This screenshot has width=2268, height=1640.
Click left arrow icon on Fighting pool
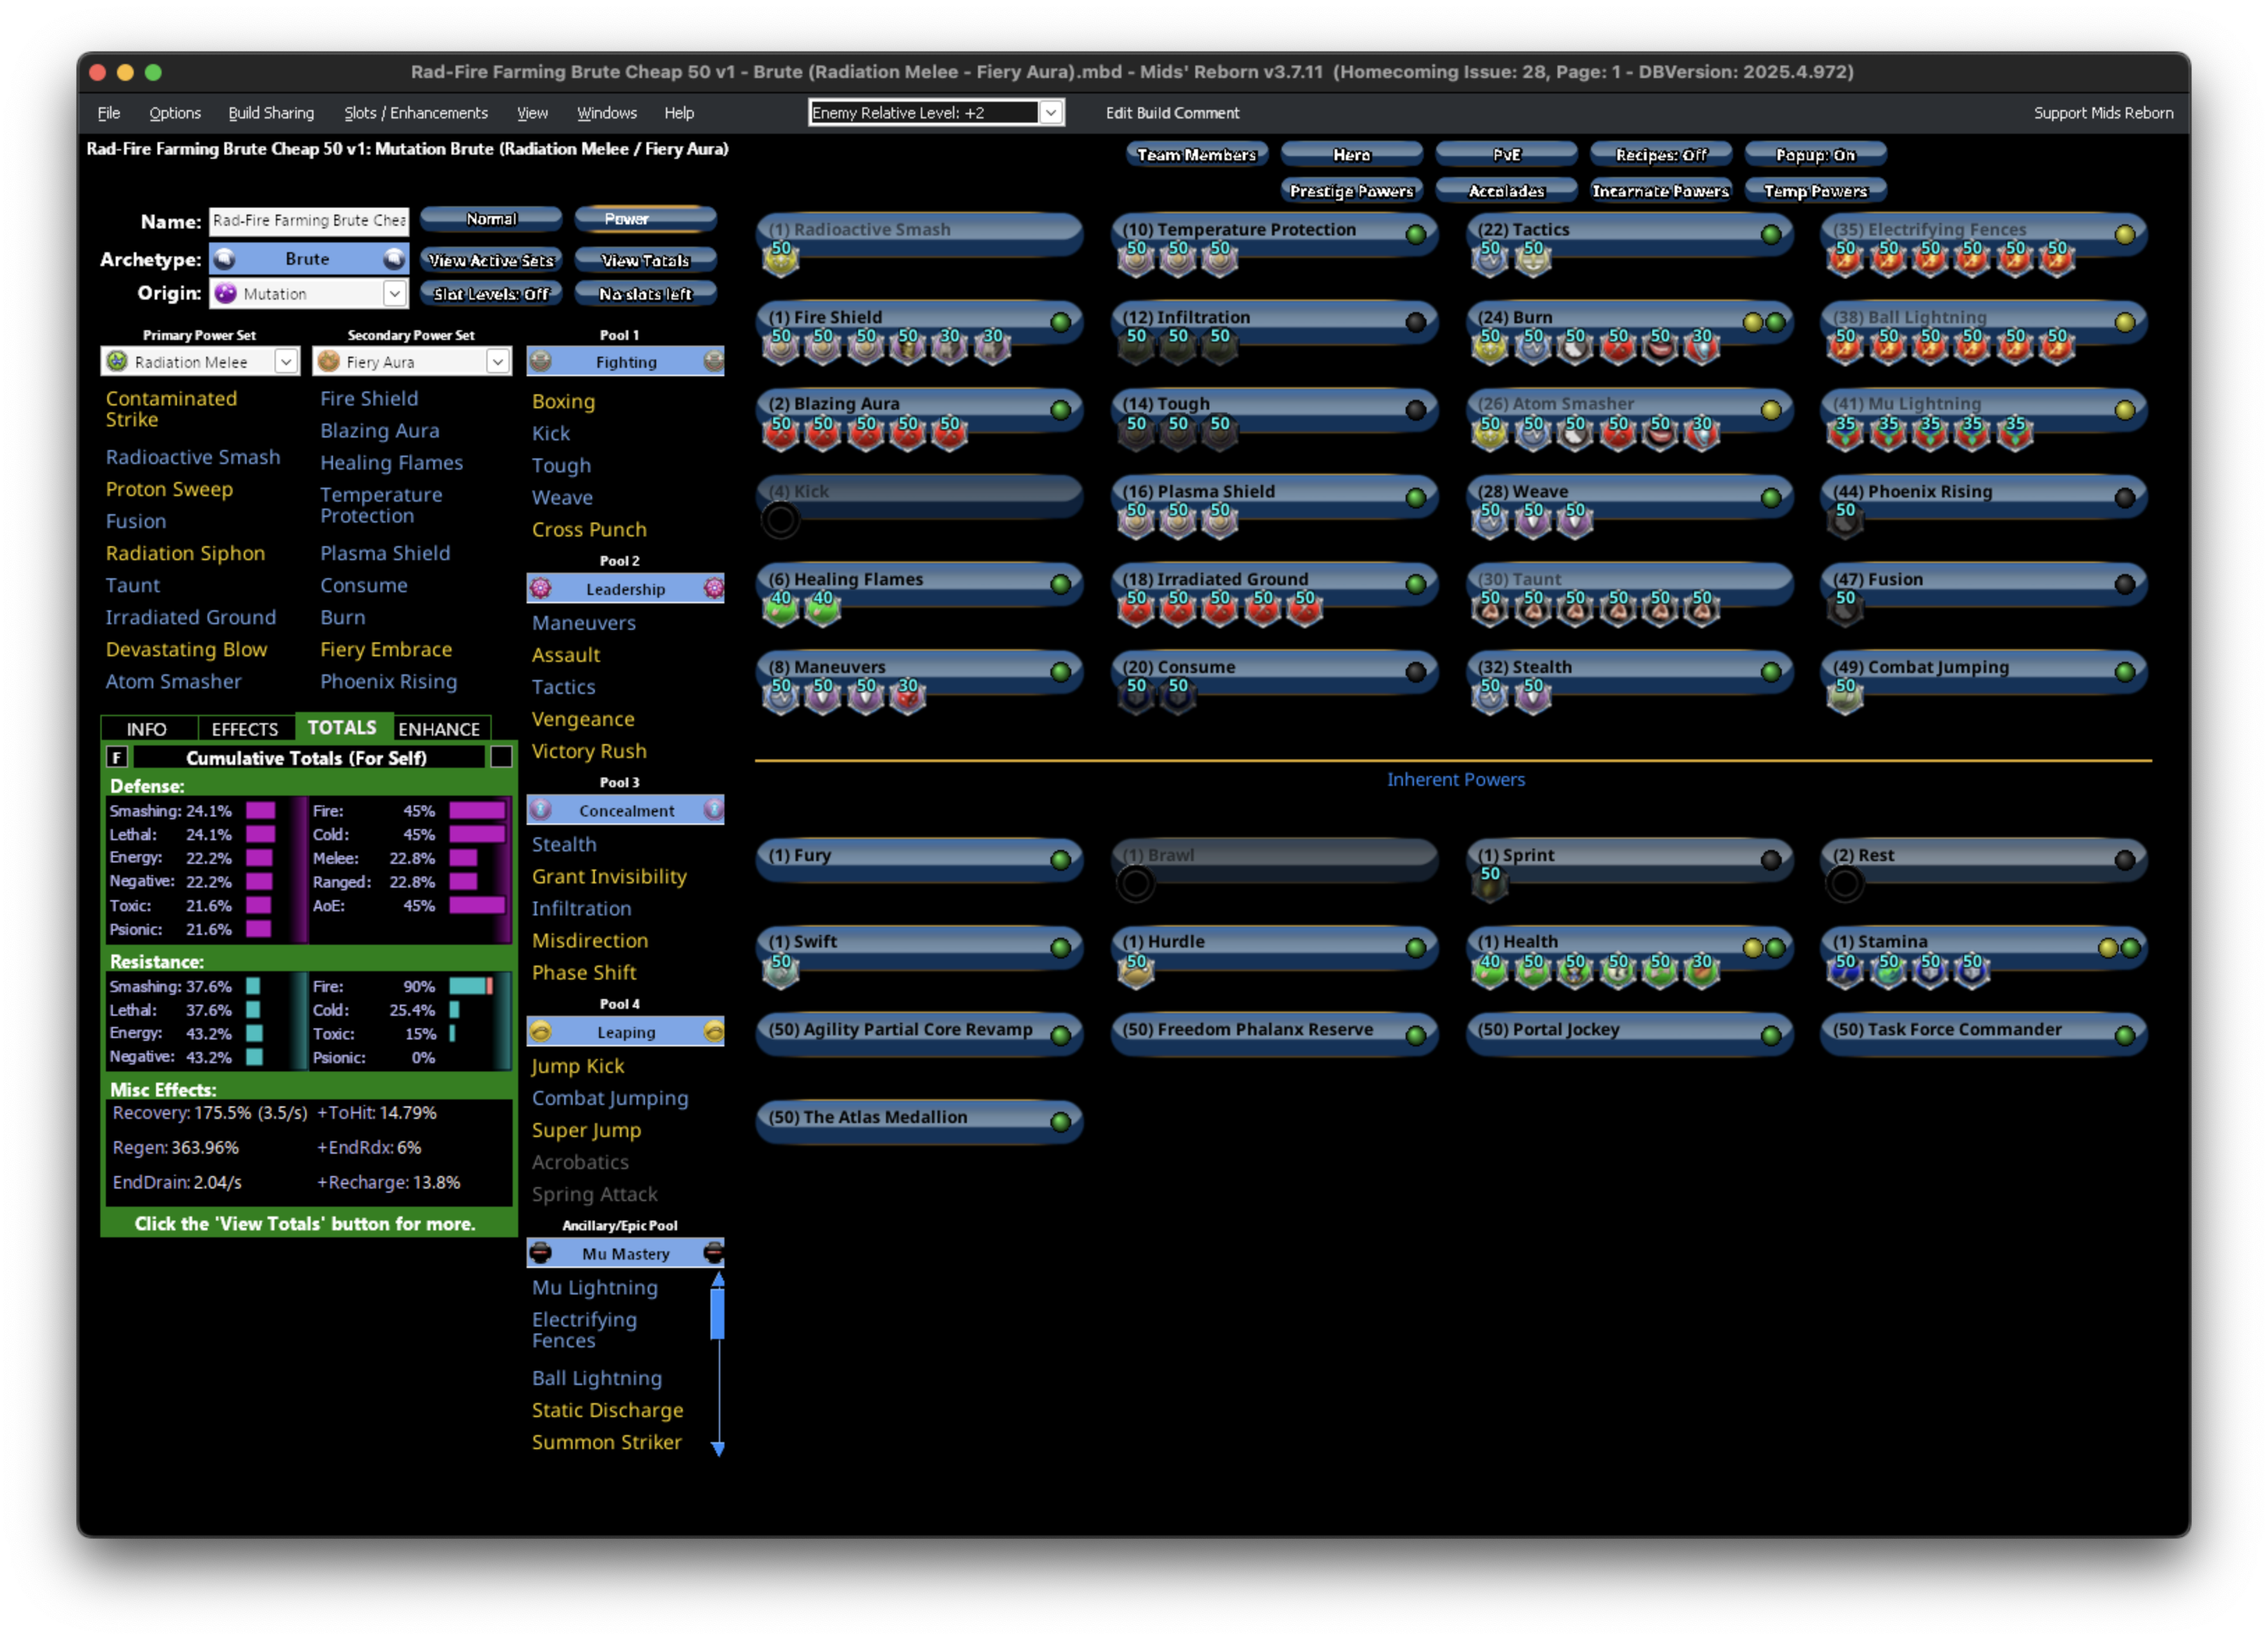(540, 362)
